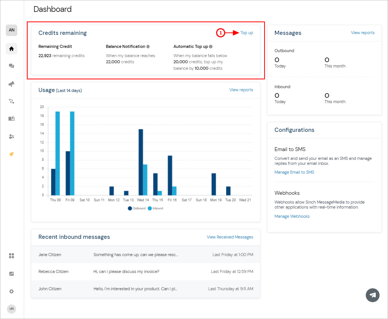Open the chat messages sidebar icon
This screenshot has height=319, width=388.
tap(12, 66)
